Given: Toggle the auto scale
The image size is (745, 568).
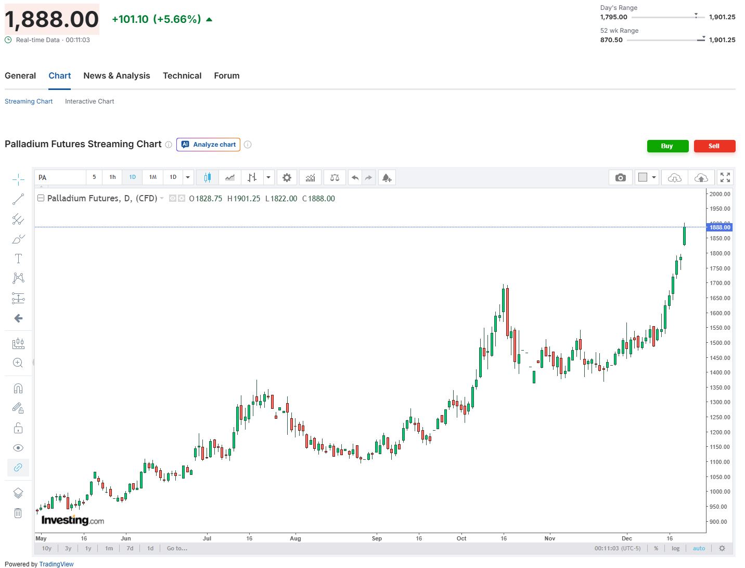Looking at the screenshot, I should (x=699, y=548).
